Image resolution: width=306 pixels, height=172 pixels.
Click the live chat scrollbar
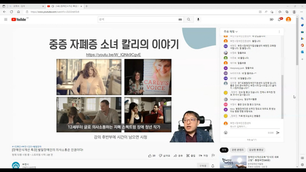(282, 97)
